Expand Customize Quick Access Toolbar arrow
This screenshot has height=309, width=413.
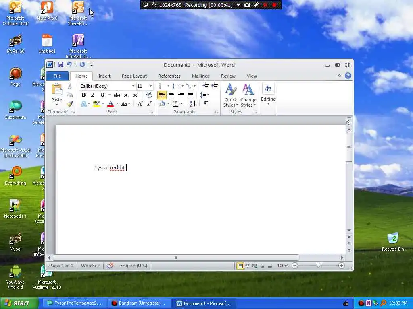91,64
